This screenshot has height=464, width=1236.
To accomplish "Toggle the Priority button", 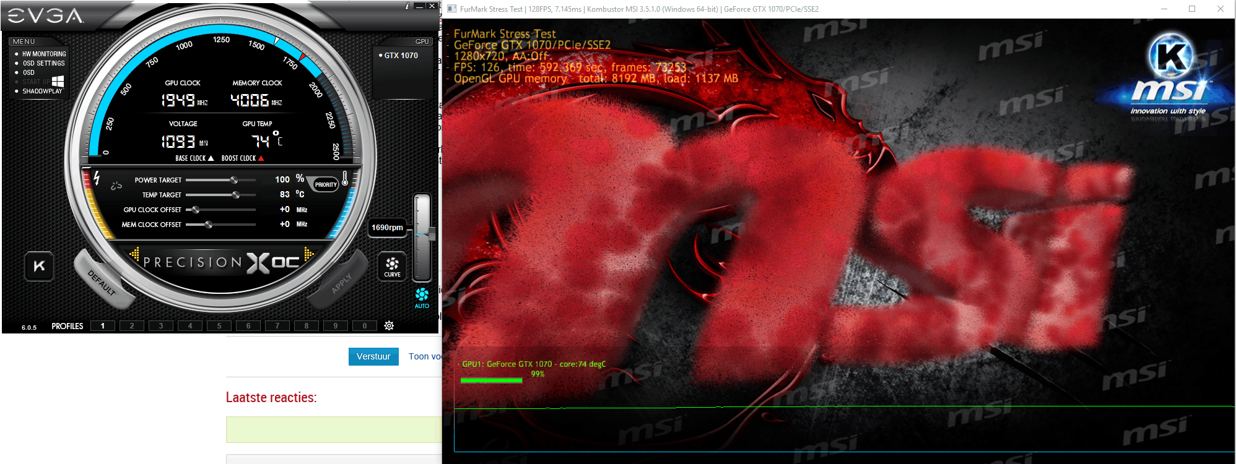I will coord(325,184).
